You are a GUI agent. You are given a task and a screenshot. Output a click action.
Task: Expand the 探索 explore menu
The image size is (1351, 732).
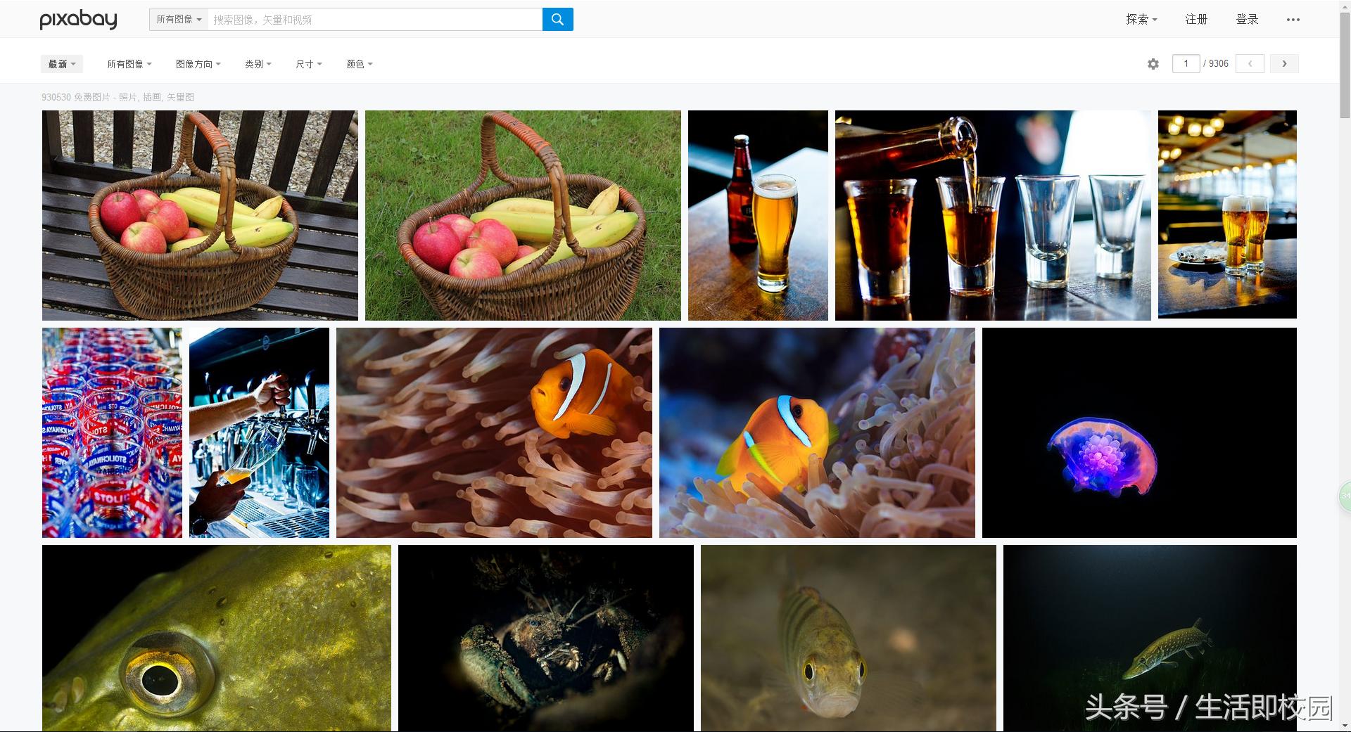coord(1141,20)
